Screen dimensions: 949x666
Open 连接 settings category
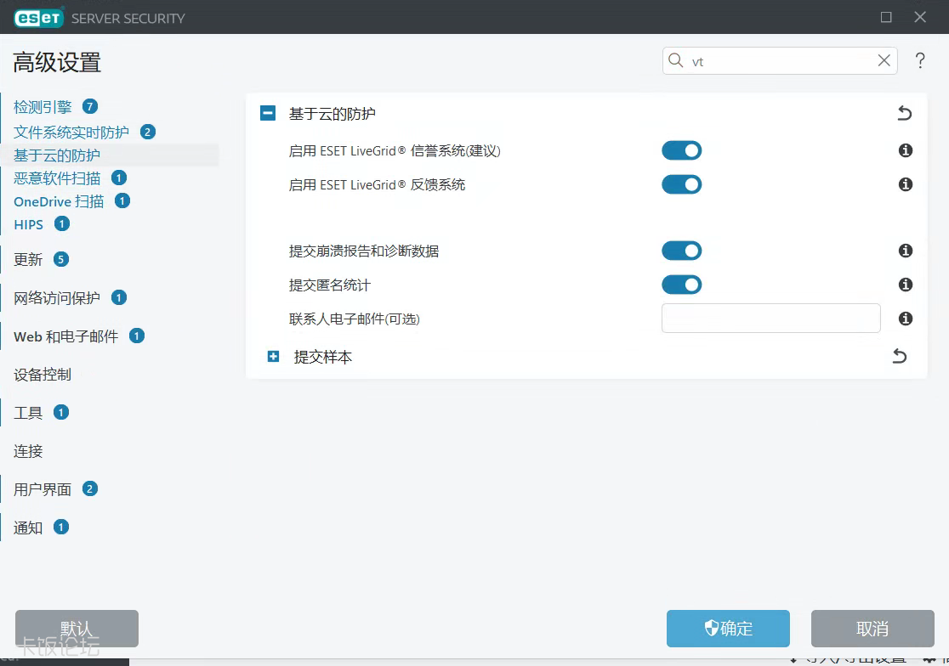[x=28, y=451]
